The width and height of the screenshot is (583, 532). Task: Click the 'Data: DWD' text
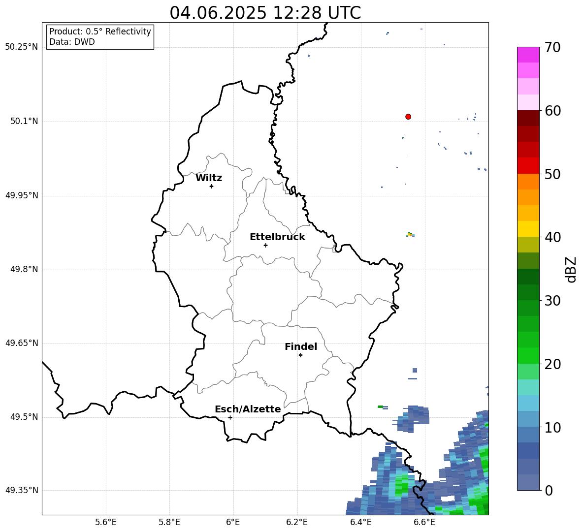point(72,42)
